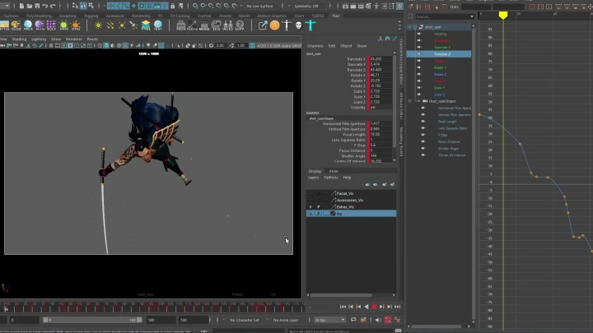Image resolution: width=593 pixels, height=333 pixels.
Task: Click the Redo arrow icon
Action: point(53,6)
